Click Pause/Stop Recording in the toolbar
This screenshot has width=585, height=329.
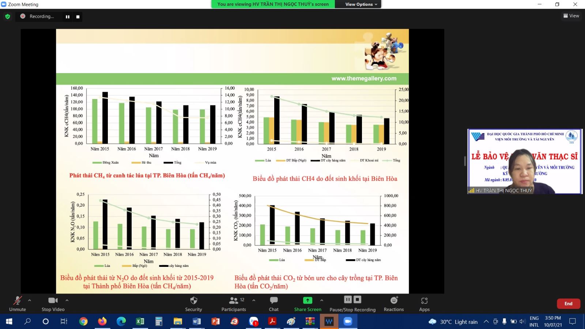point(352,303)
